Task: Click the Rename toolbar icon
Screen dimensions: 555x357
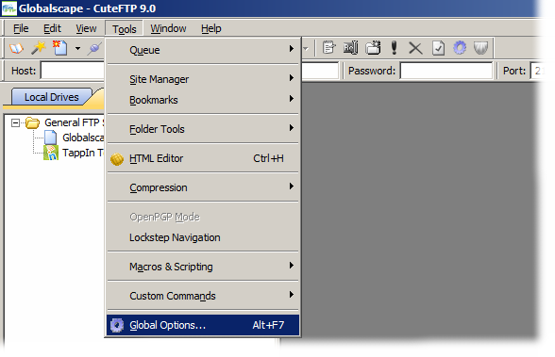Action: coord(351,47)
